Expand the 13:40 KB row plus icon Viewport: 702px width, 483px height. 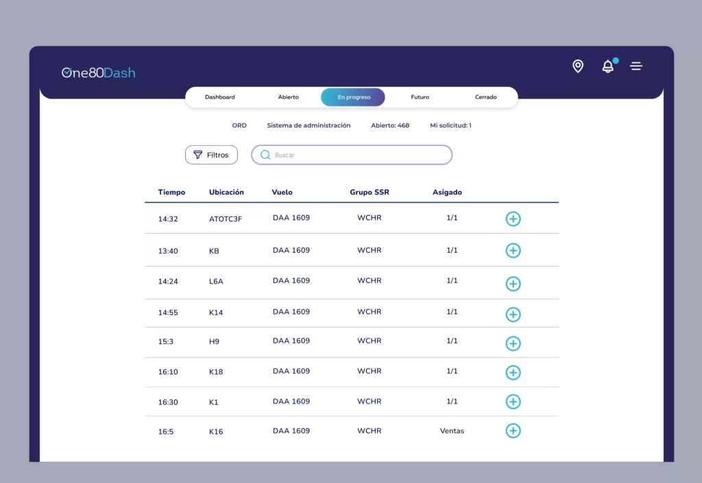click(513, 251)
